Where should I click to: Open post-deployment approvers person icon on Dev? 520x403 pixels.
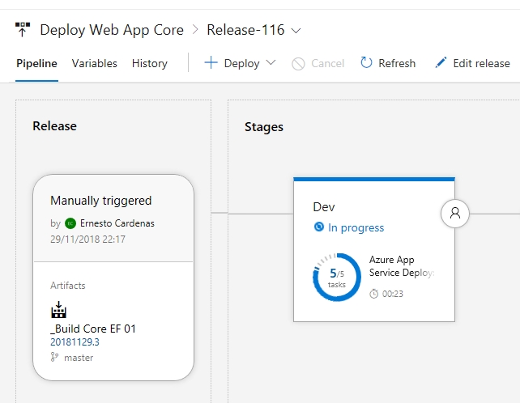455,214
